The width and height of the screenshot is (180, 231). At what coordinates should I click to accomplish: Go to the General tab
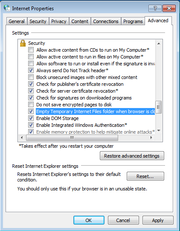click(17, 21)
